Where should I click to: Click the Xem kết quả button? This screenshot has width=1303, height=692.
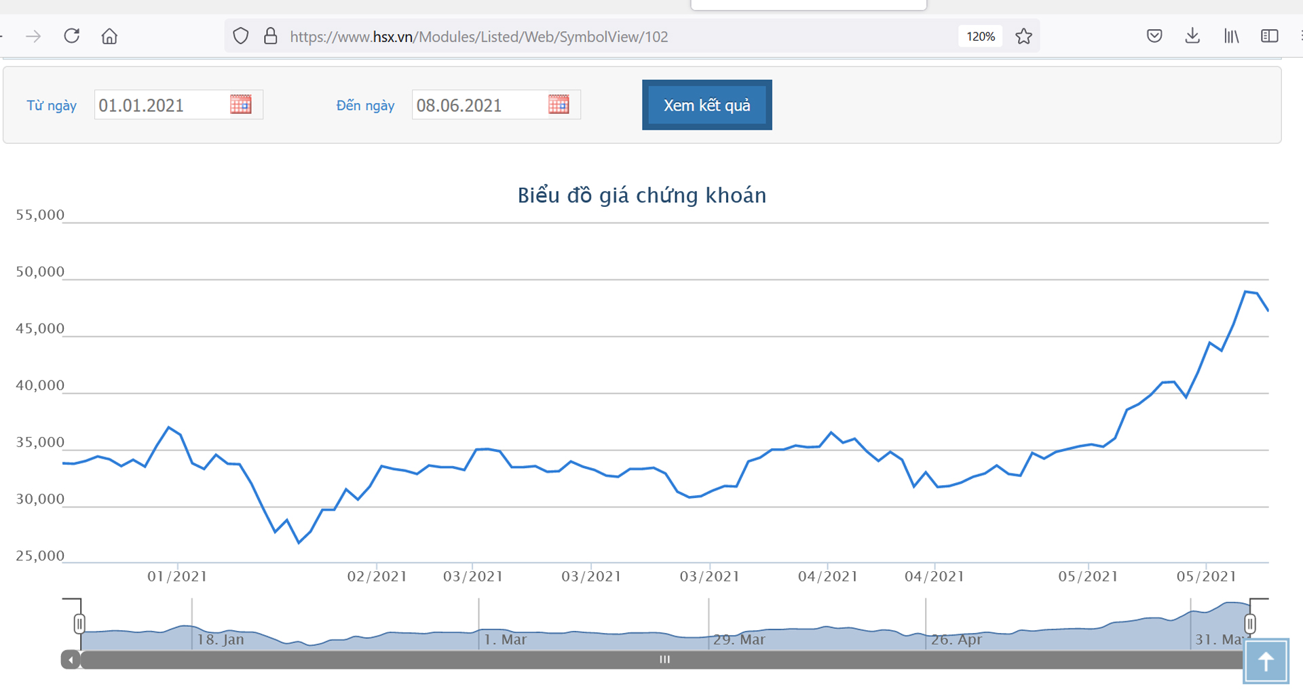[706, 105]
